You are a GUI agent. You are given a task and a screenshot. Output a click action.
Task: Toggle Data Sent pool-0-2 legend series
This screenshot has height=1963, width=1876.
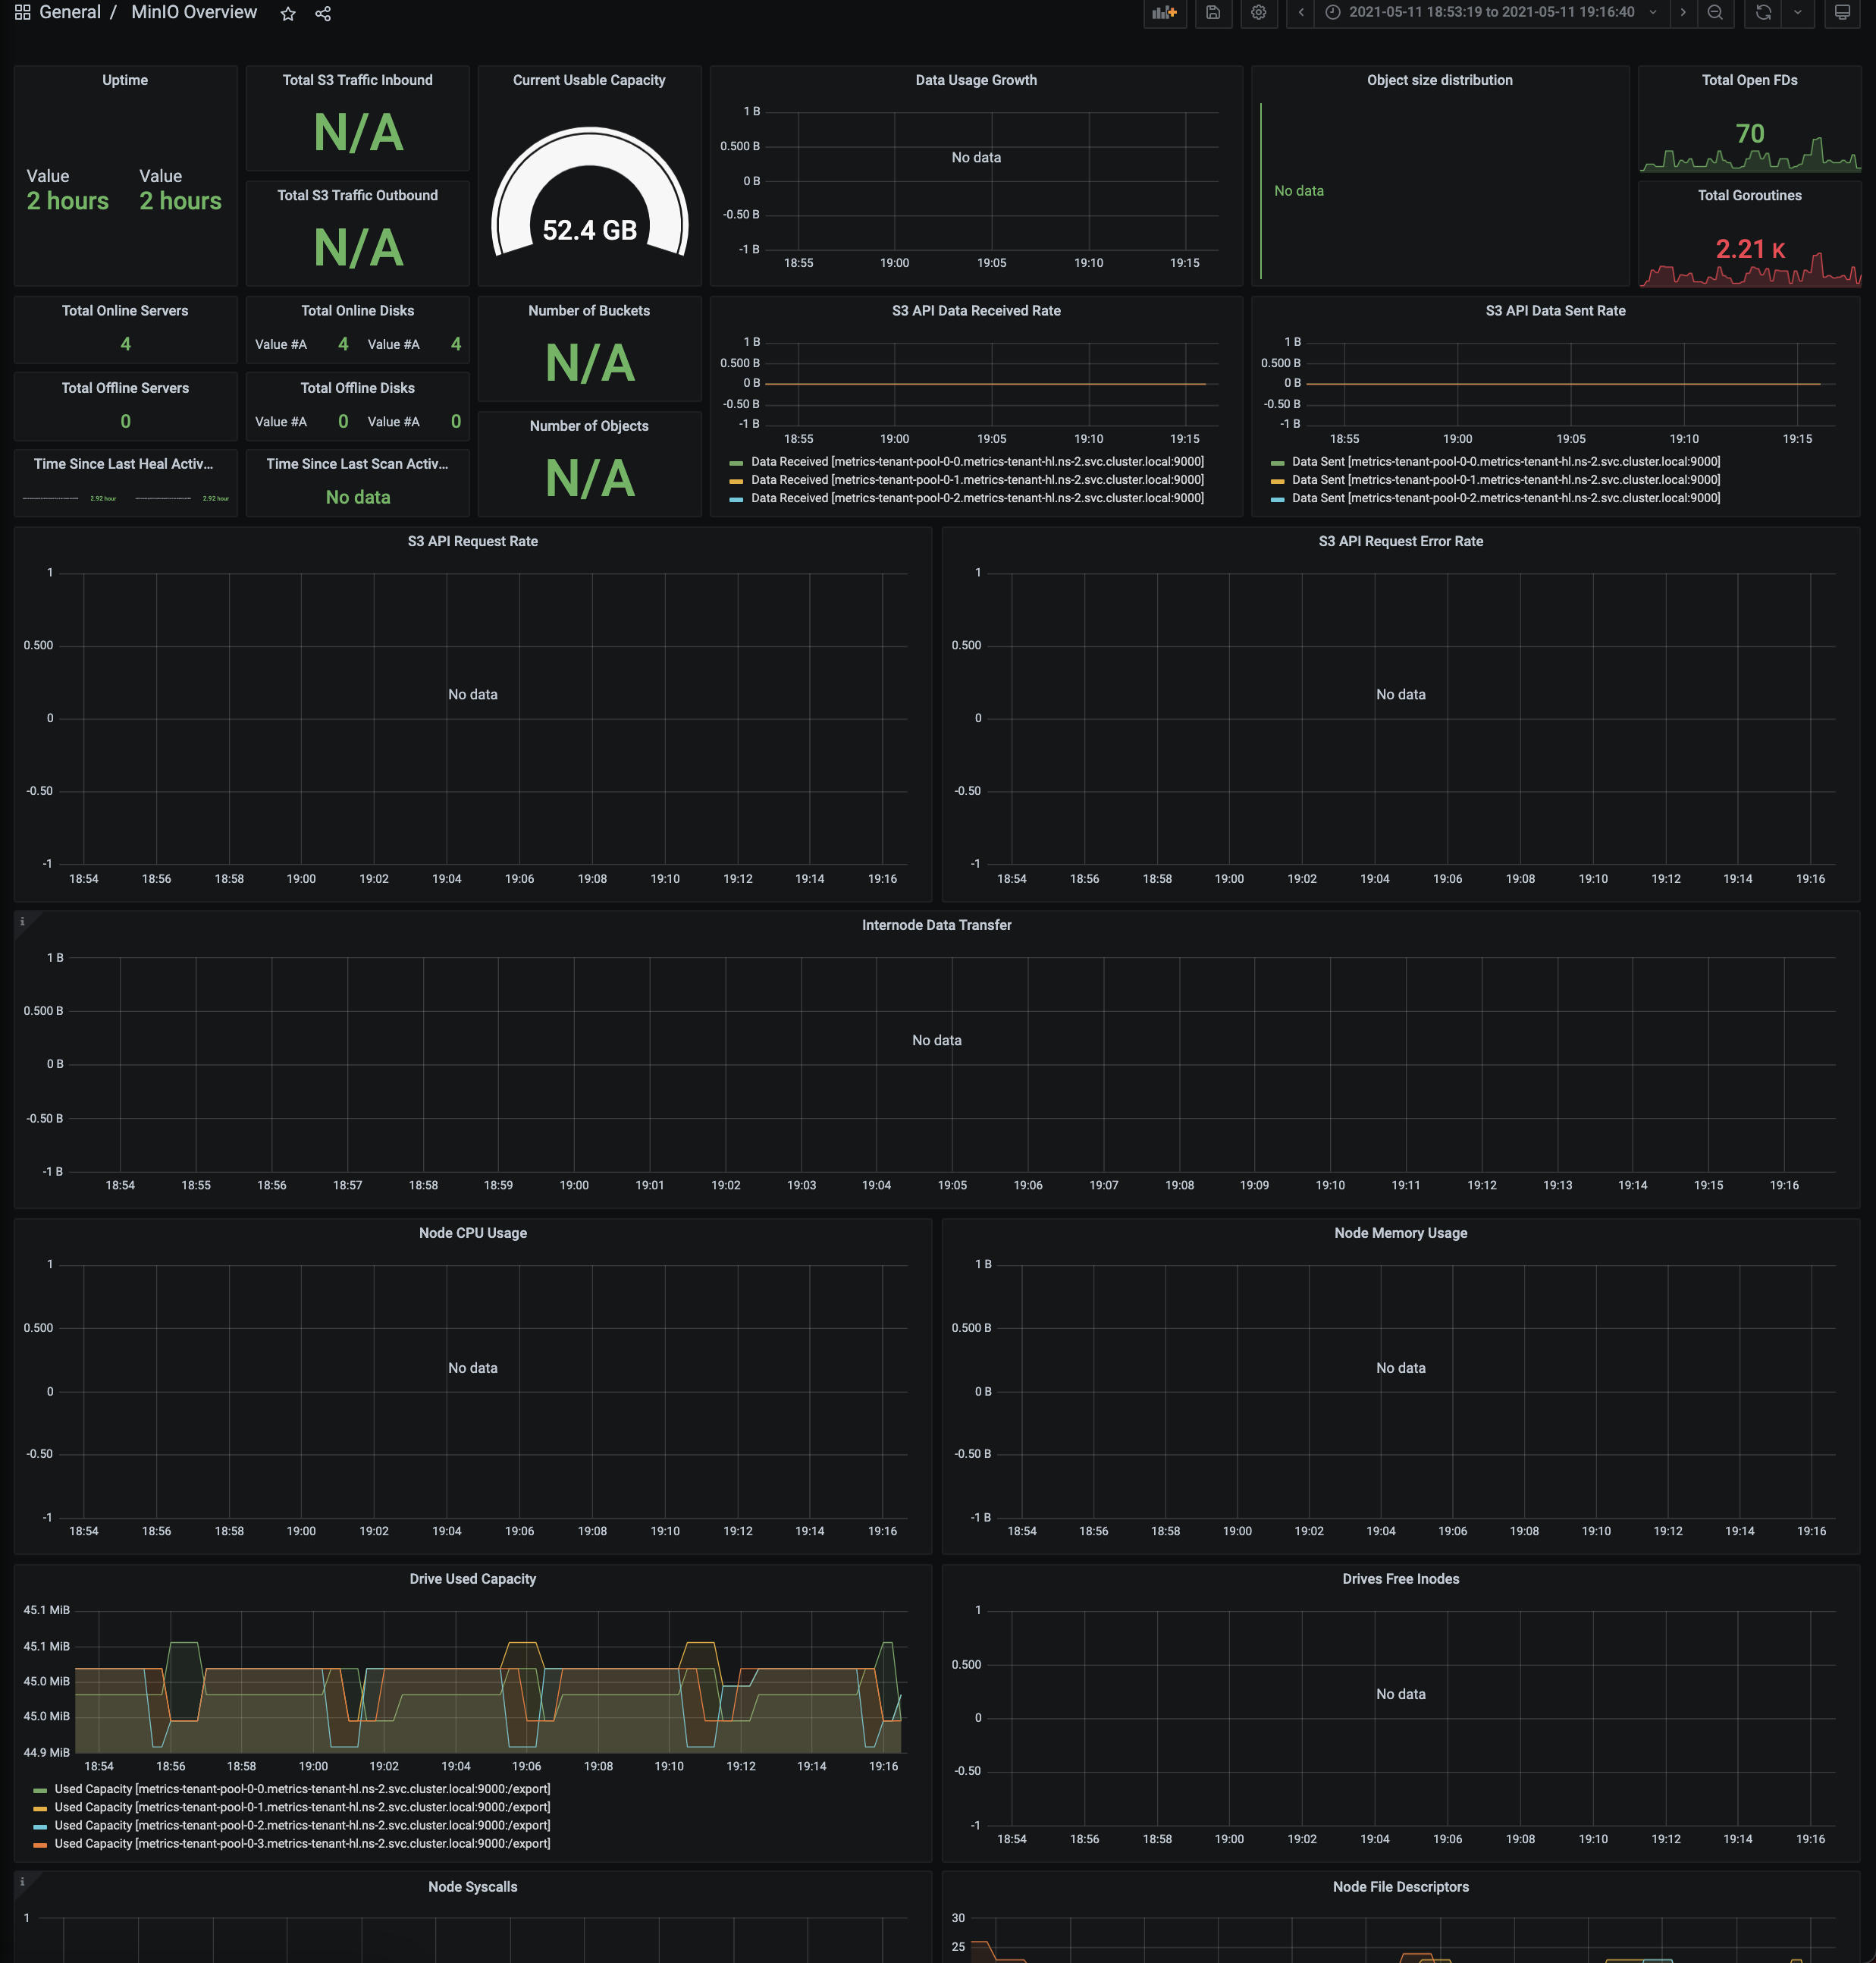click(x=1506, y=498)
